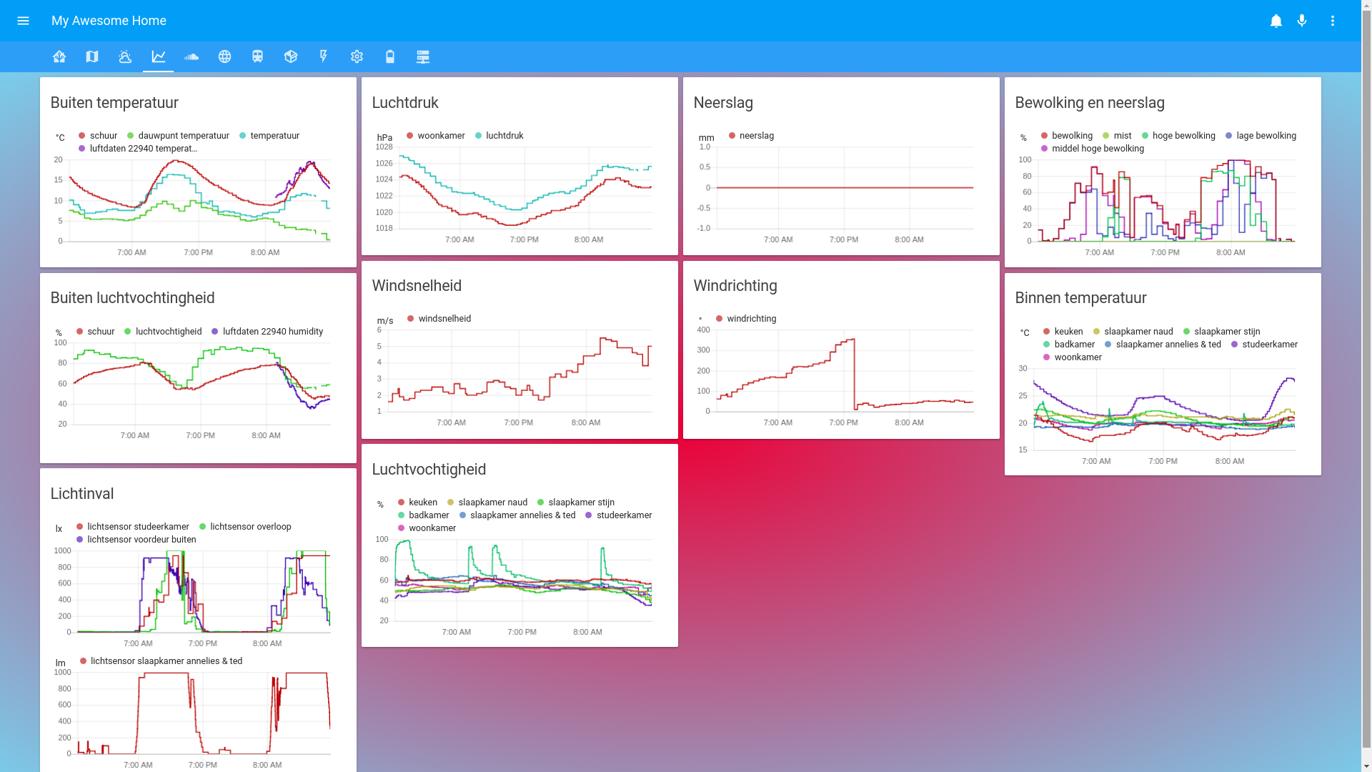The width and height of the screenshot is (1372, 772).
Task: Open the lightning bolt energy tab
Action: click(324, 56)
